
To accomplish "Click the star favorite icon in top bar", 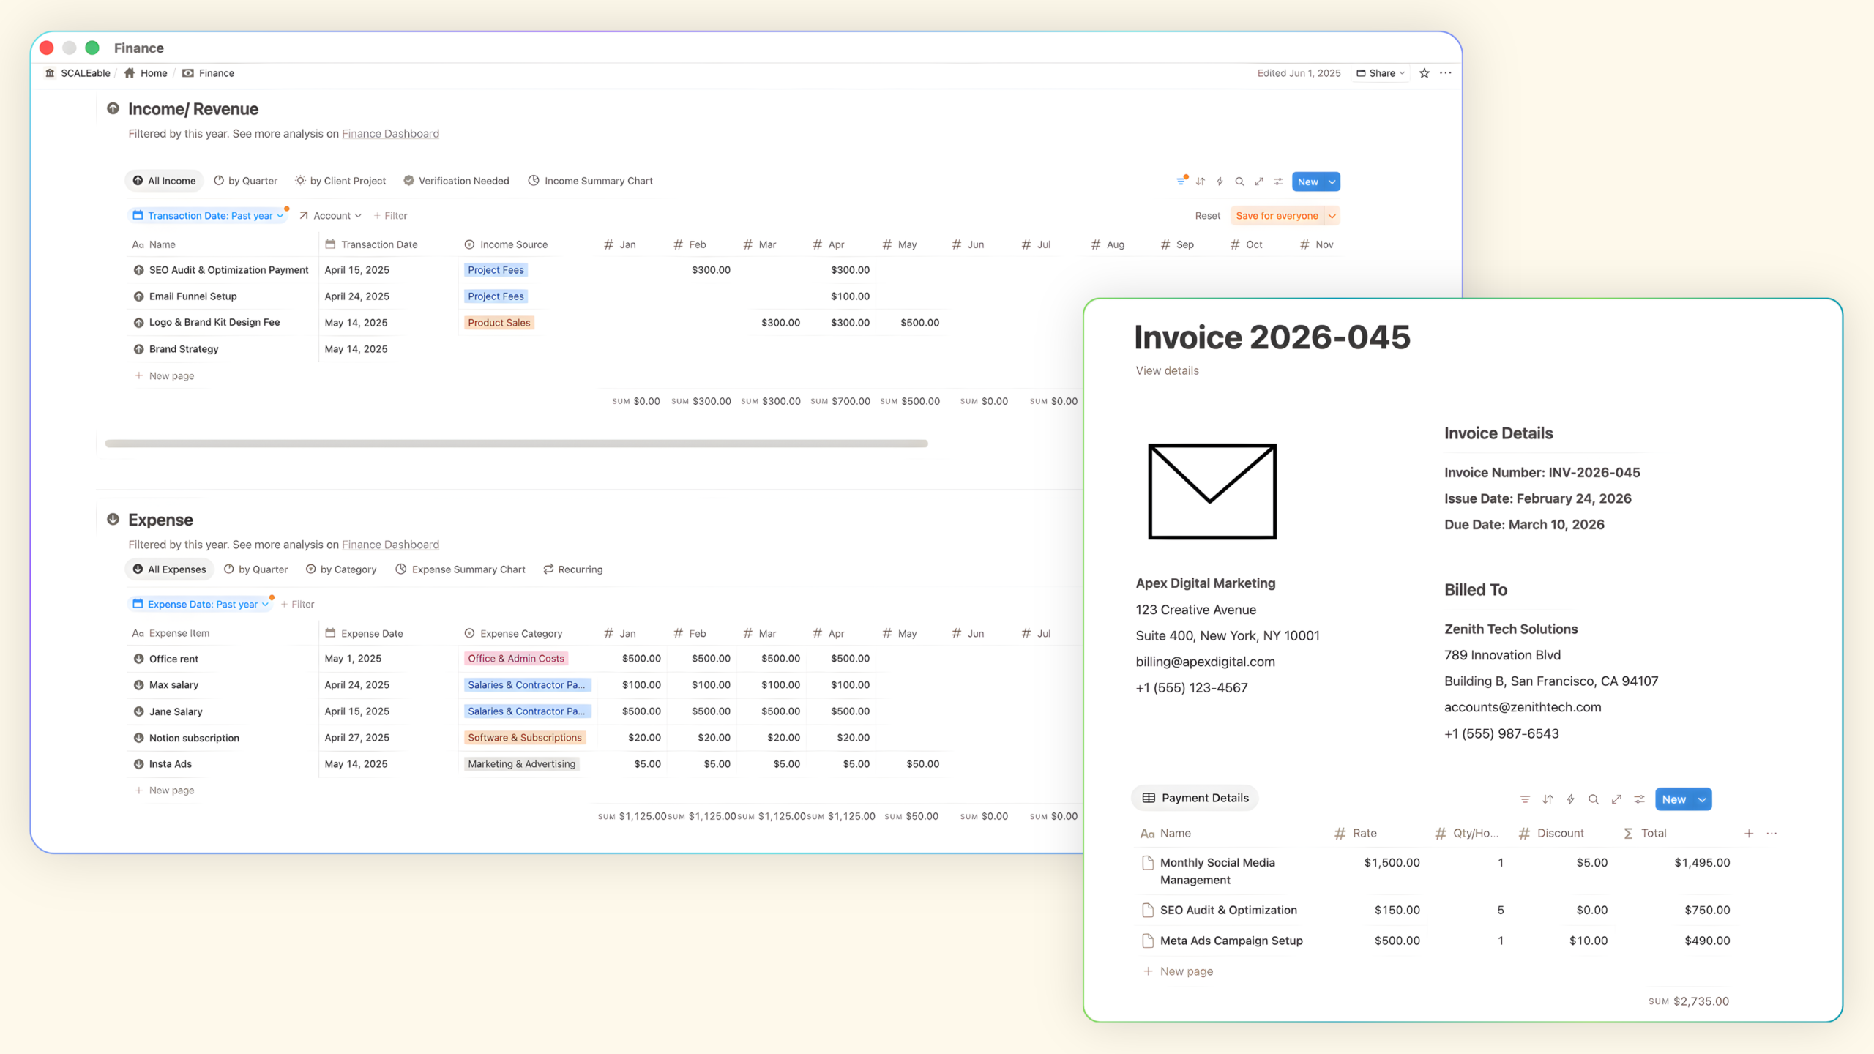I will [1424, 73].
